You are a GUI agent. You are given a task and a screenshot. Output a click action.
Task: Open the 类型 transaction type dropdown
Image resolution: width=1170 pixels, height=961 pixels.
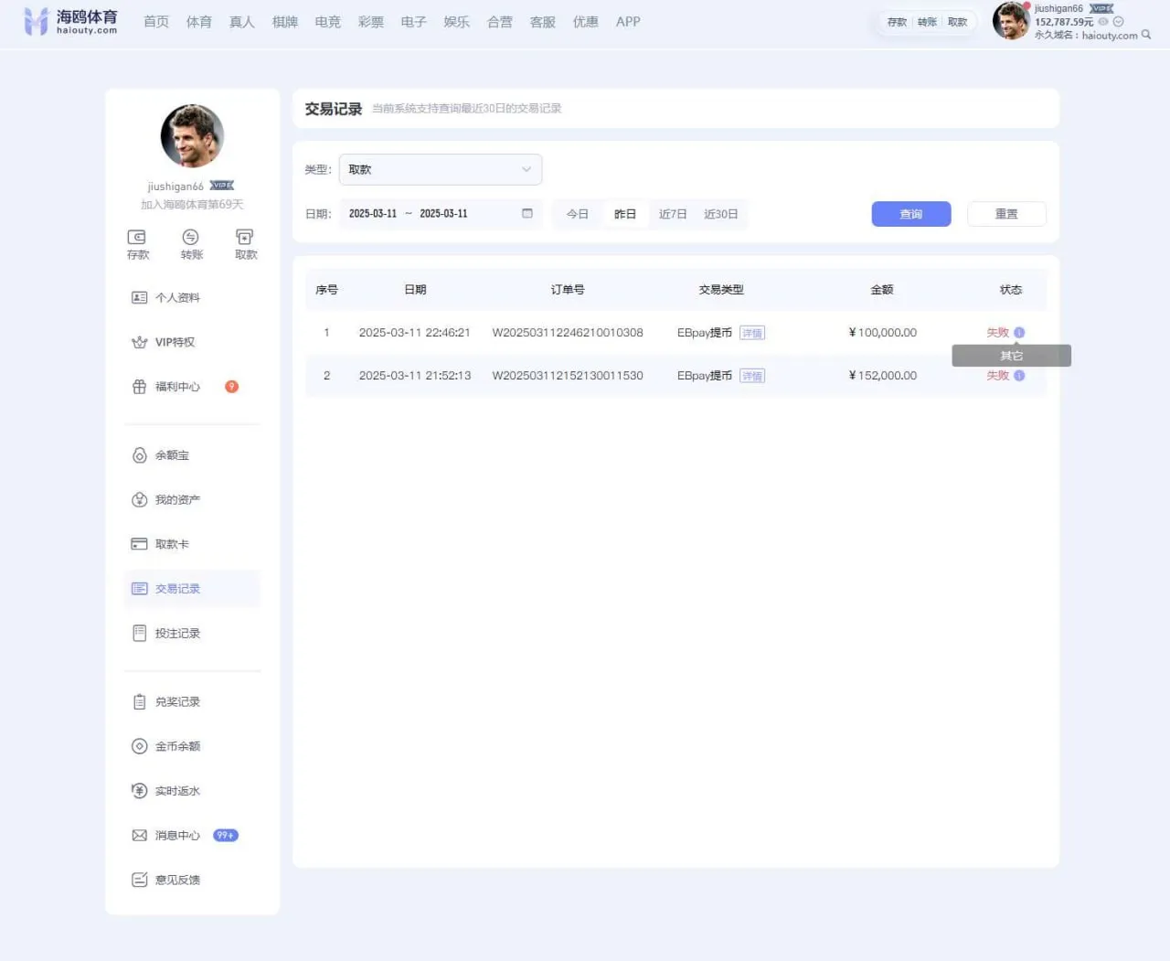441,169
